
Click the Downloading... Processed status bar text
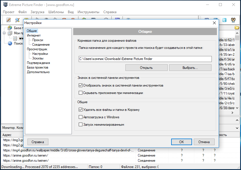tap(40, 167)
